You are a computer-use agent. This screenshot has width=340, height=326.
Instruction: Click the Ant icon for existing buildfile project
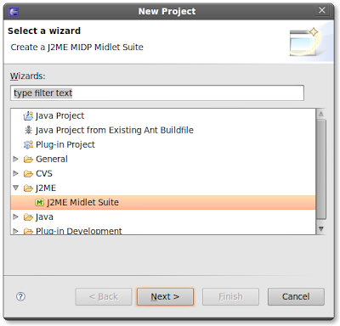[x=28, y=130]
